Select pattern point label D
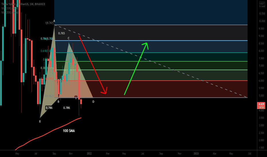This screenshot has width=267, height=157. click(x=93, y=102)
